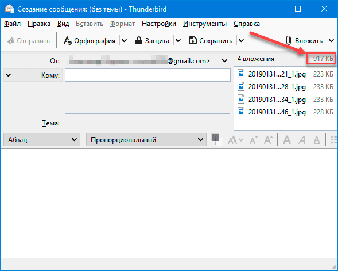The image size is (338, 271).
Task: Click the padlock icon on Защита
Action: tap(139, 40)
